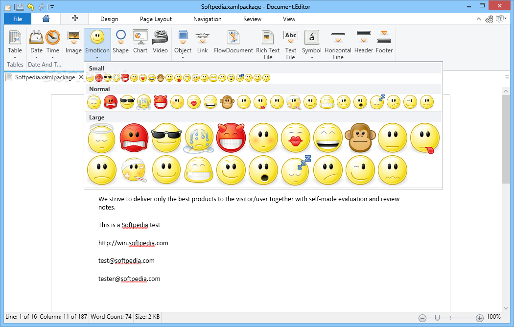
Task: Pick the normal-size sunglasses emoticon
Action: point(127,102)
